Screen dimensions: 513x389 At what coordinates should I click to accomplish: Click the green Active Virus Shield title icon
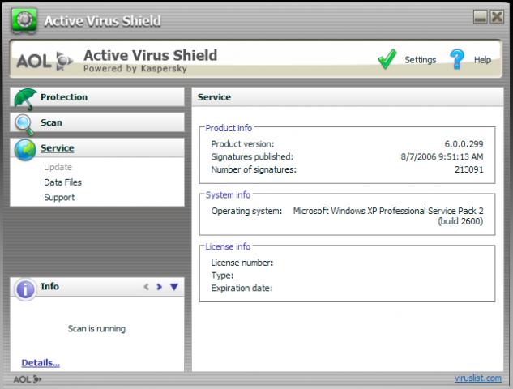pyautogui.click(x=24, y=20)
